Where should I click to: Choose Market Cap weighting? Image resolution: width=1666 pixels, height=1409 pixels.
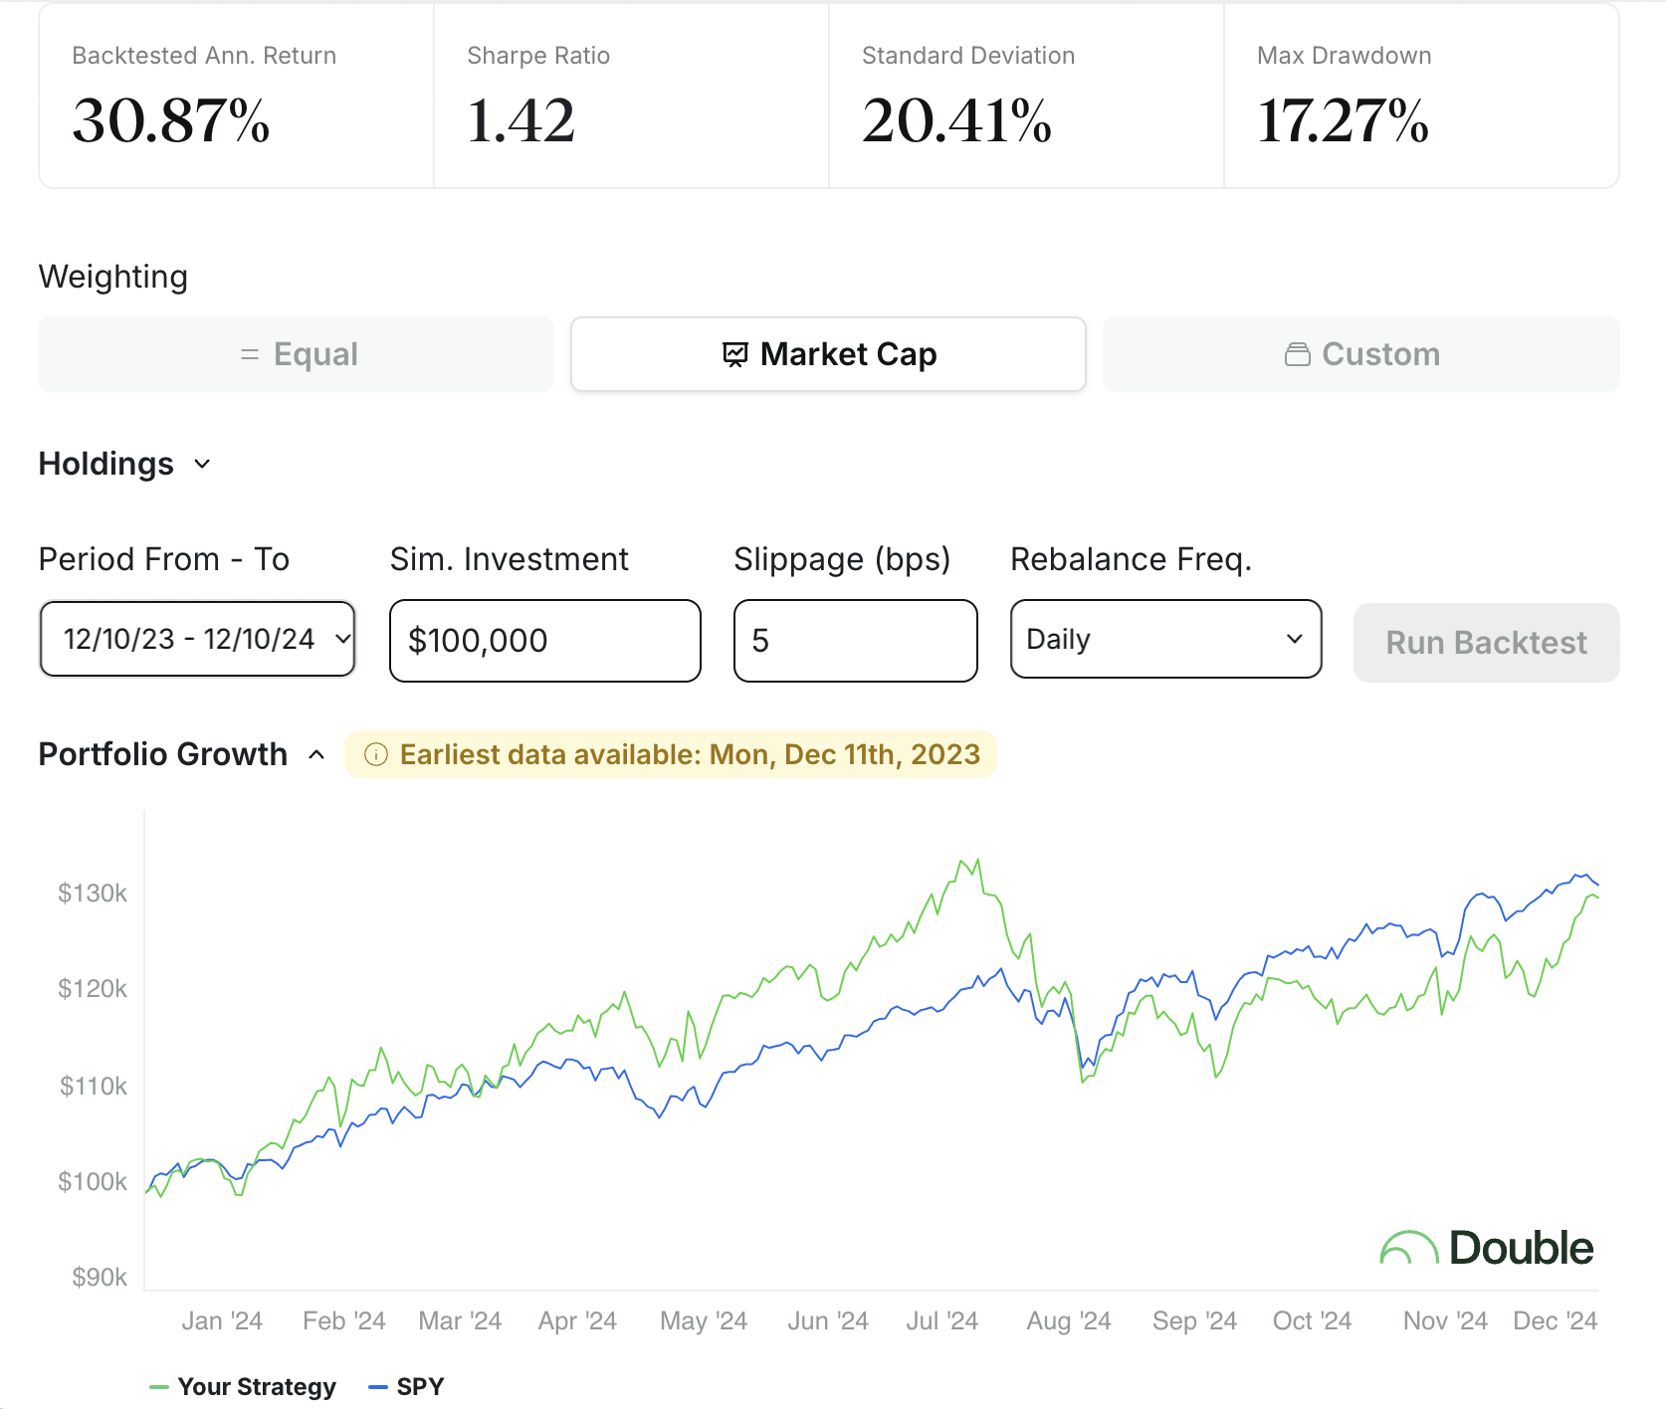pyautogui.click(x=828, y=354)
